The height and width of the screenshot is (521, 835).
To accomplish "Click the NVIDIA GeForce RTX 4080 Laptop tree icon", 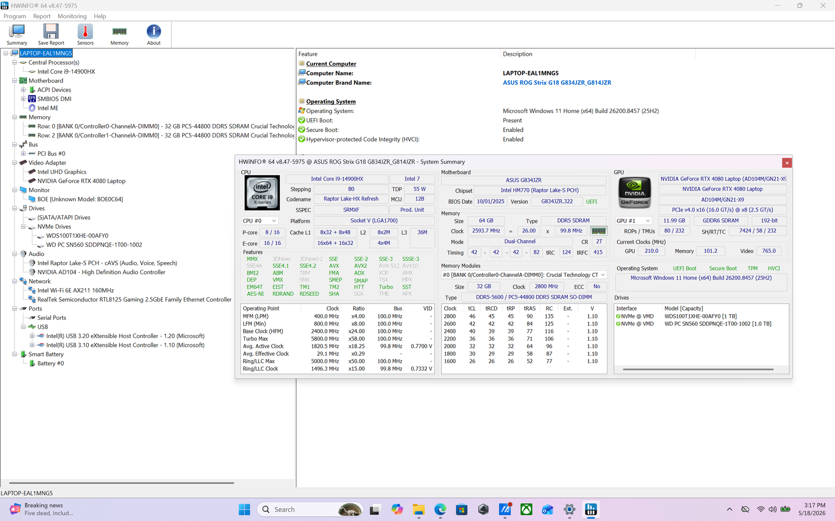I will pos(32,181).
